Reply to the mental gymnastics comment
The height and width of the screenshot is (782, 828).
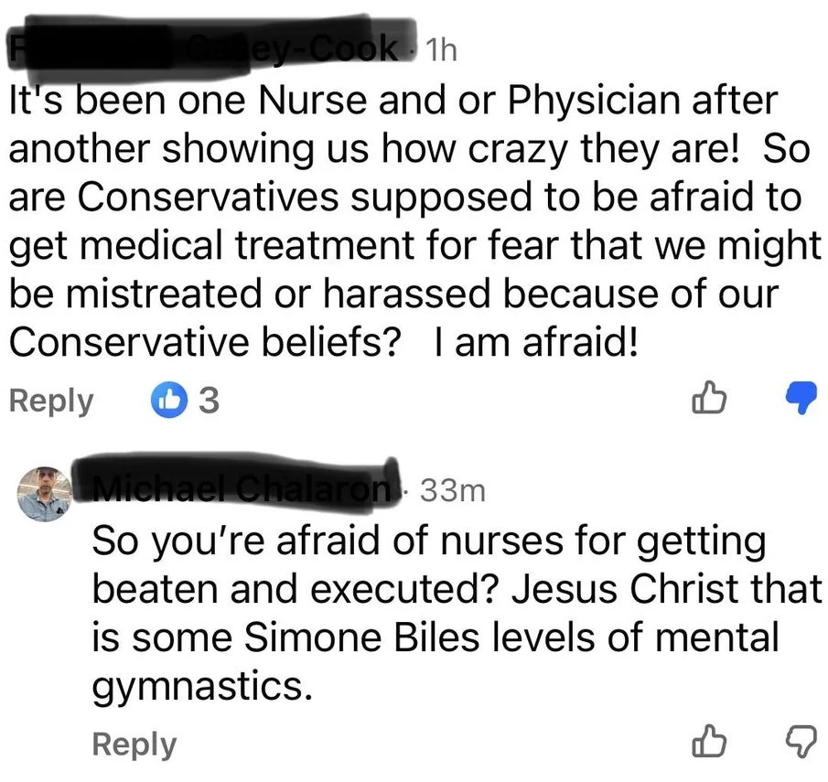pyautogui.click(x=134, y=744)
